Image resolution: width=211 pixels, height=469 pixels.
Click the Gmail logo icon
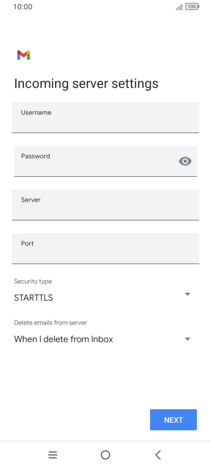tap(23, 55)
